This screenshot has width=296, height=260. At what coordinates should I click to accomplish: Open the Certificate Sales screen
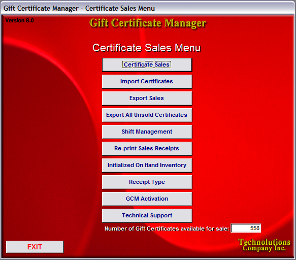147,65
